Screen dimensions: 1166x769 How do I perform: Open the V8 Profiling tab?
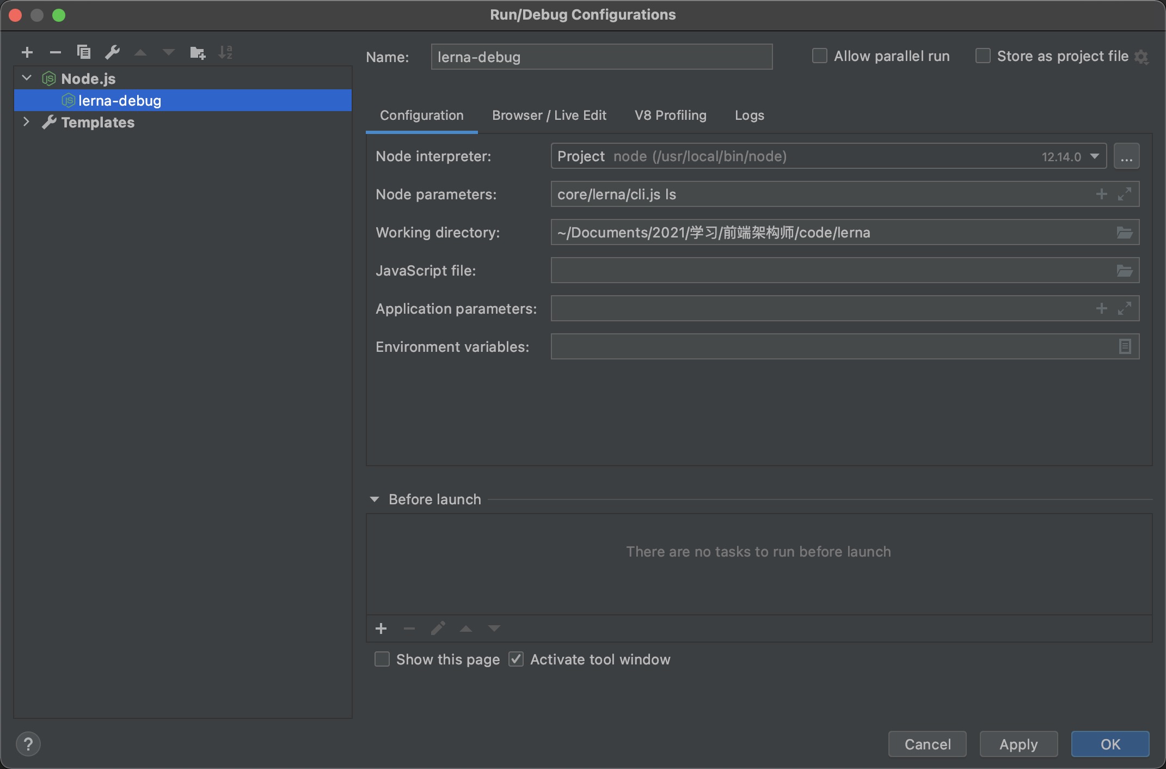pyautogui.click(x=671, y=115)
